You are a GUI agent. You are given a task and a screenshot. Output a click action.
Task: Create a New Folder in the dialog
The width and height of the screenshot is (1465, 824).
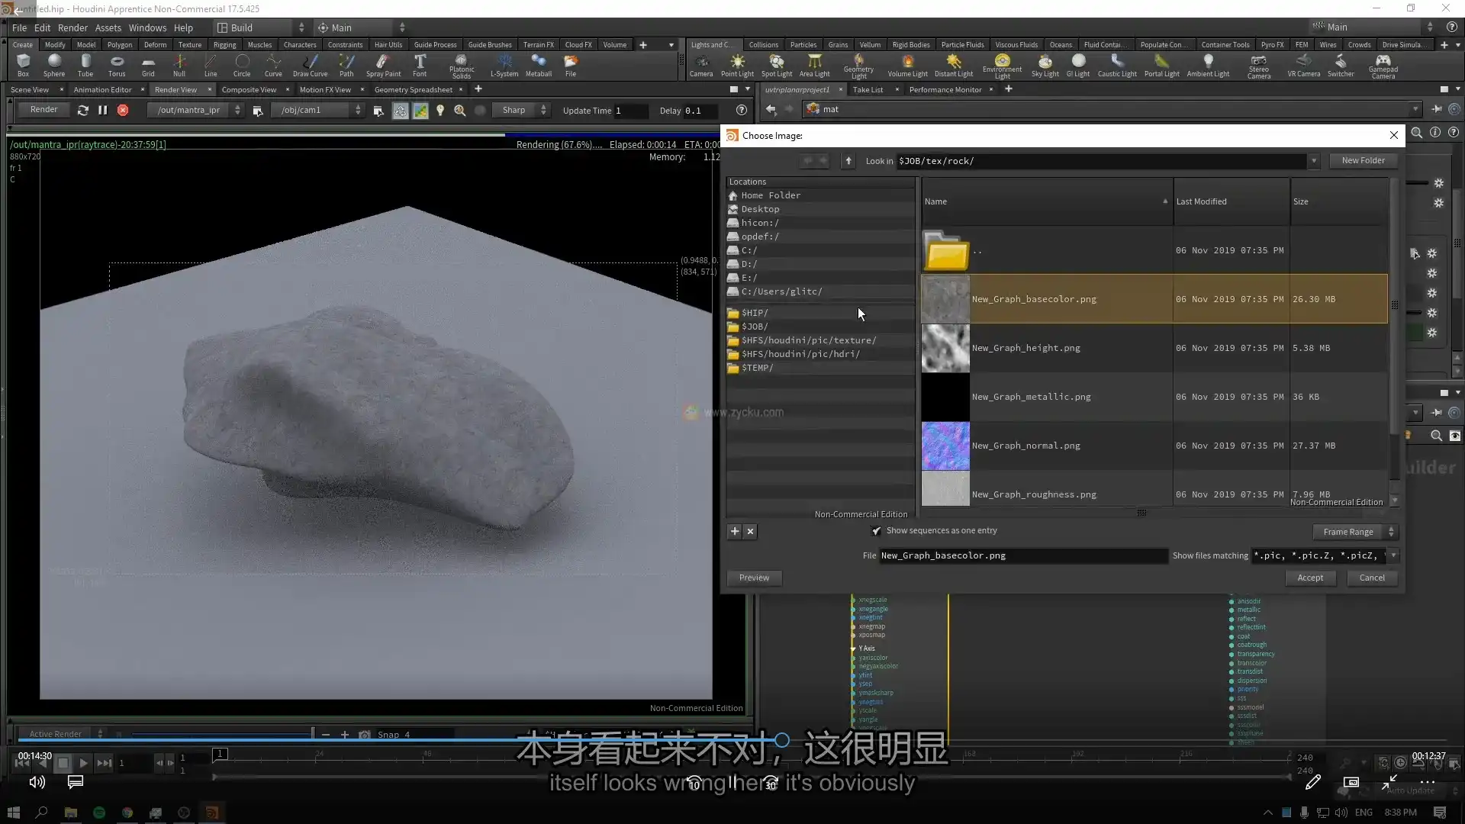(x=1363, y=160)
